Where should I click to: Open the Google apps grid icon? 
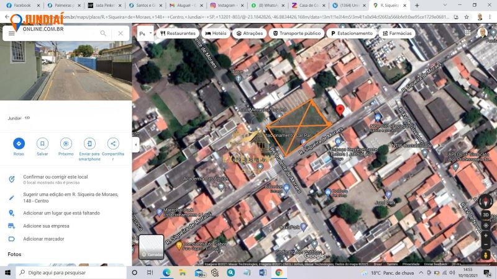pos(468,33)
